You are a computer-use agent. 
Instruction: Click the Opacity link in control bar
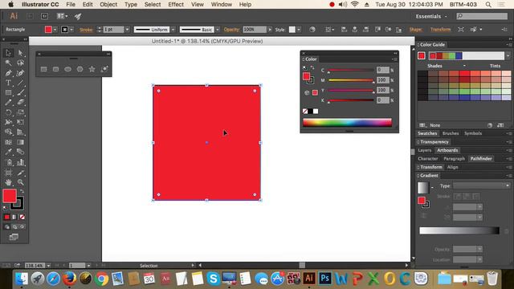pyautogui.click(x=232, y=30)
